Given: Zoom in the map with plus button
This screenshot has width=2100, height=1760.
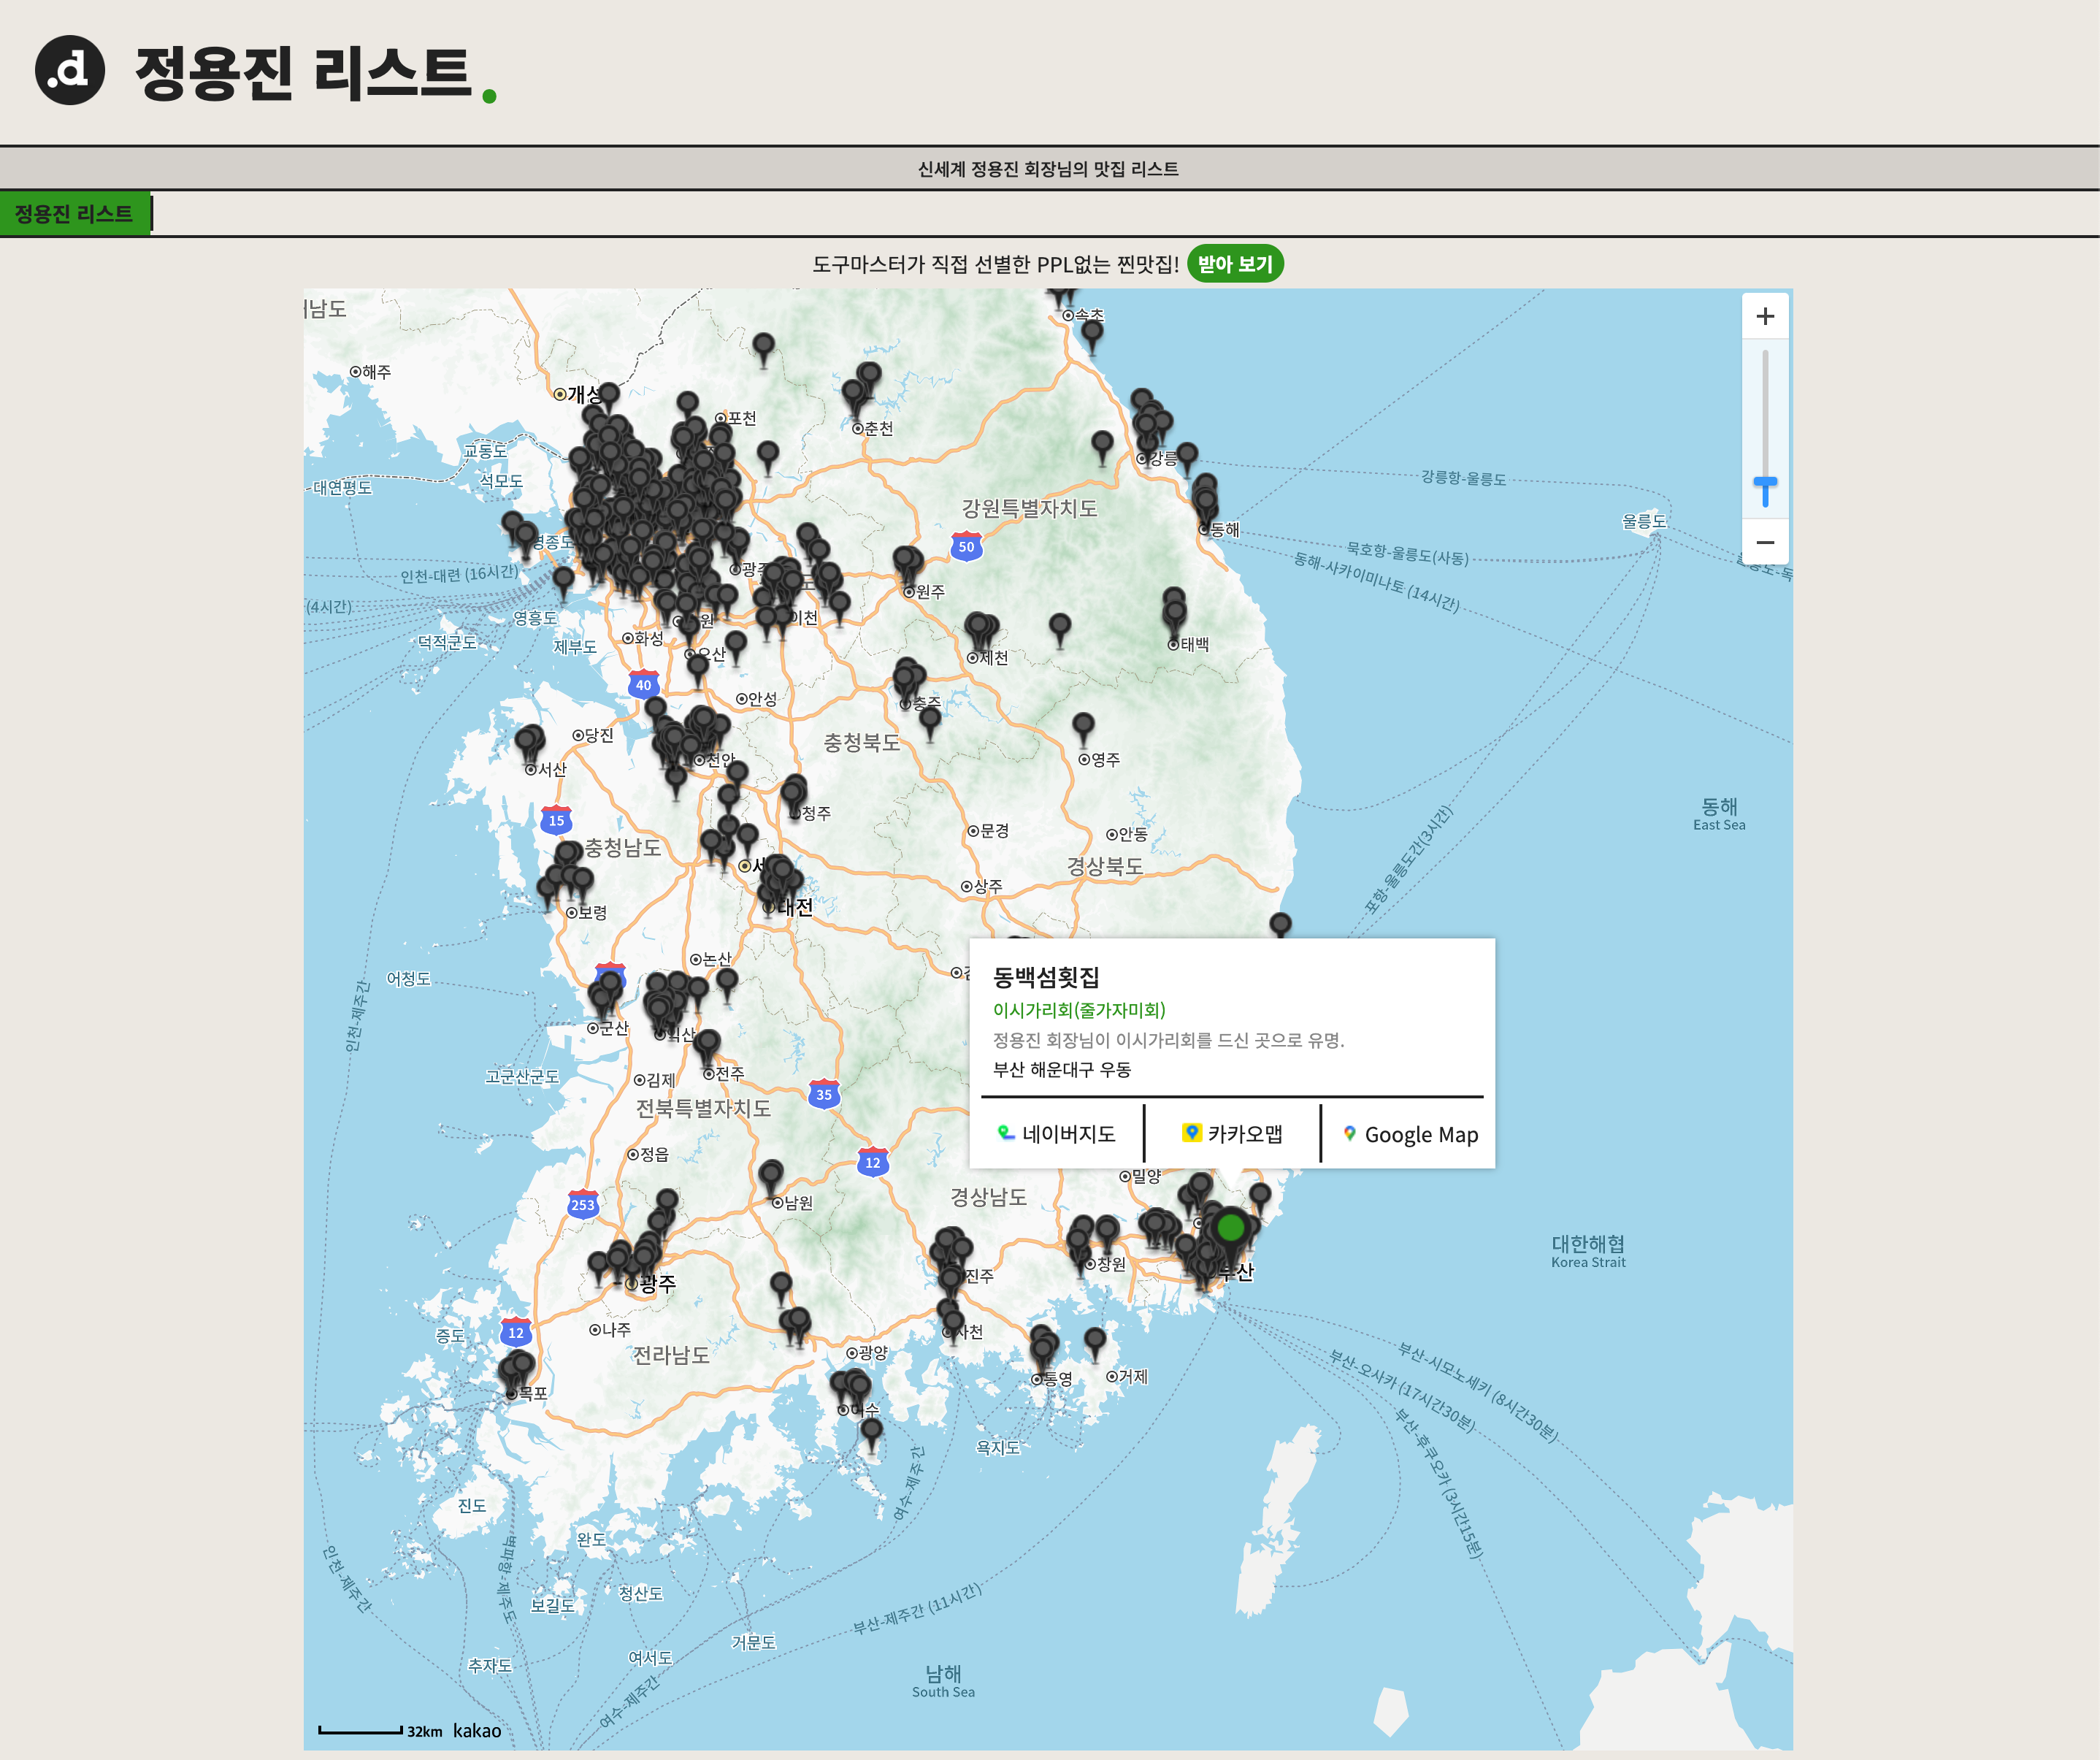Looking at the screenshot, I should (x=1764, y=316).
